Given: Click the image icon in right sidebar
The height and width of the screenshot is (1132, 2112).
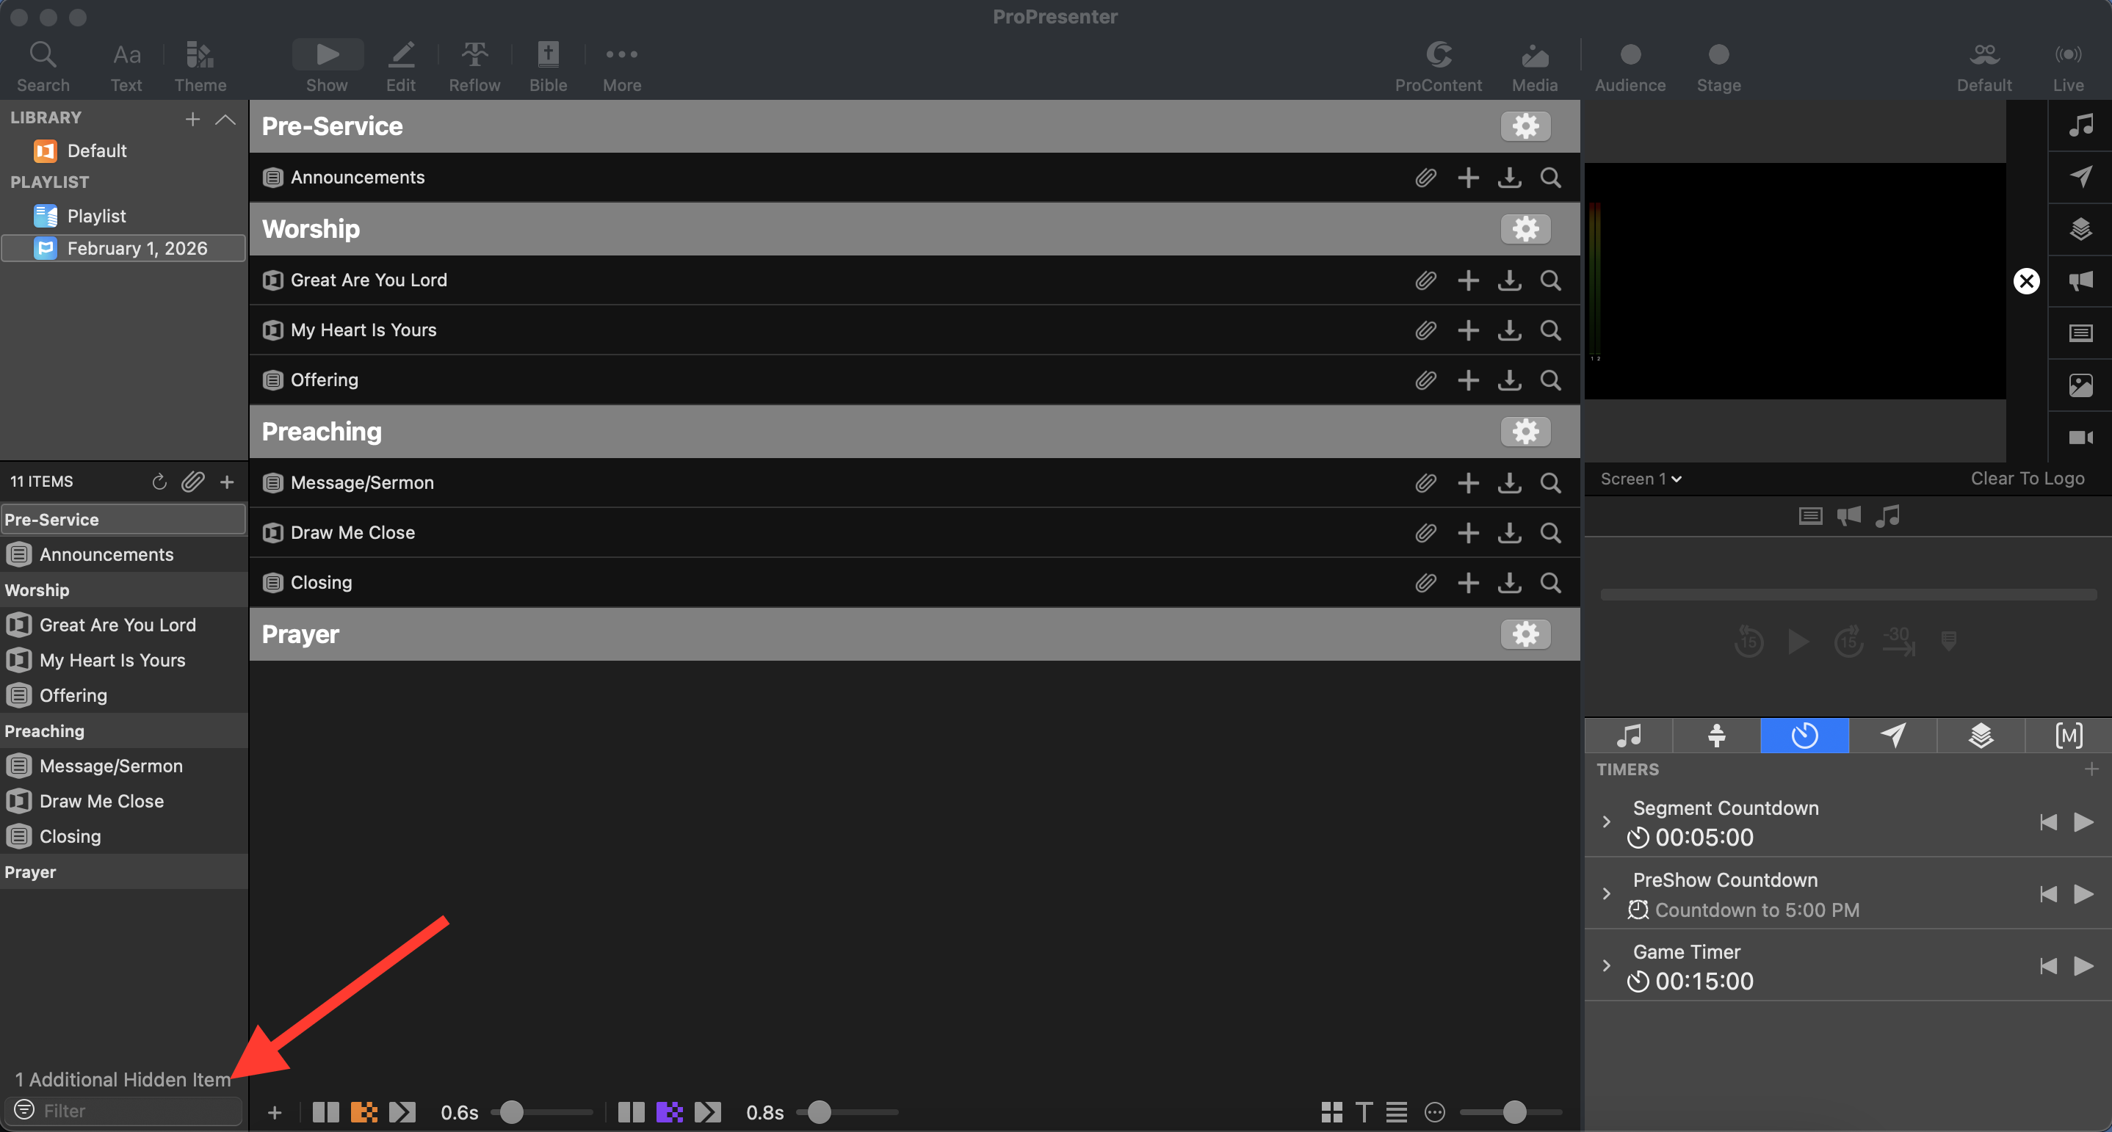Looking at the screenshot, I should [x=2080, y=385].
